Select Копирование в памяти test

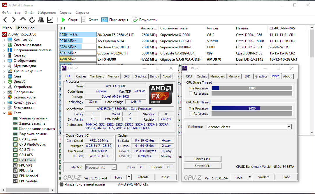pyautogui.click(x=37, y=129)
